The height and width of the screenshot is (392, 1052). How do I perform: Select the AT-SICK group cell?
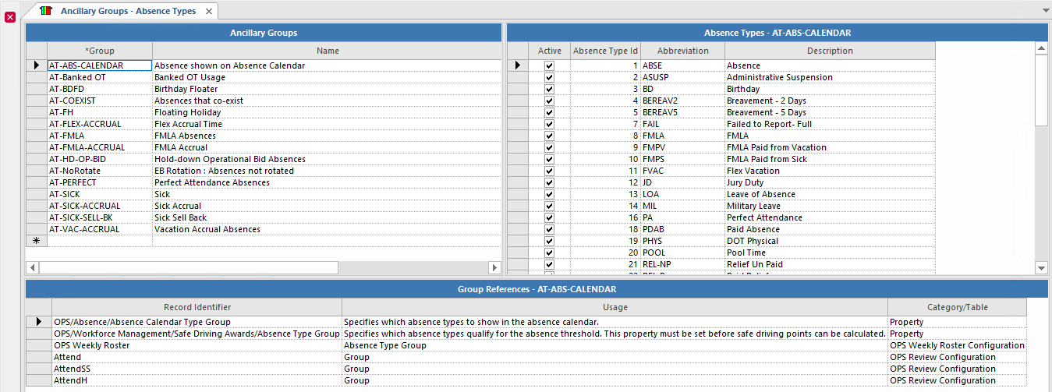[100, 194]
